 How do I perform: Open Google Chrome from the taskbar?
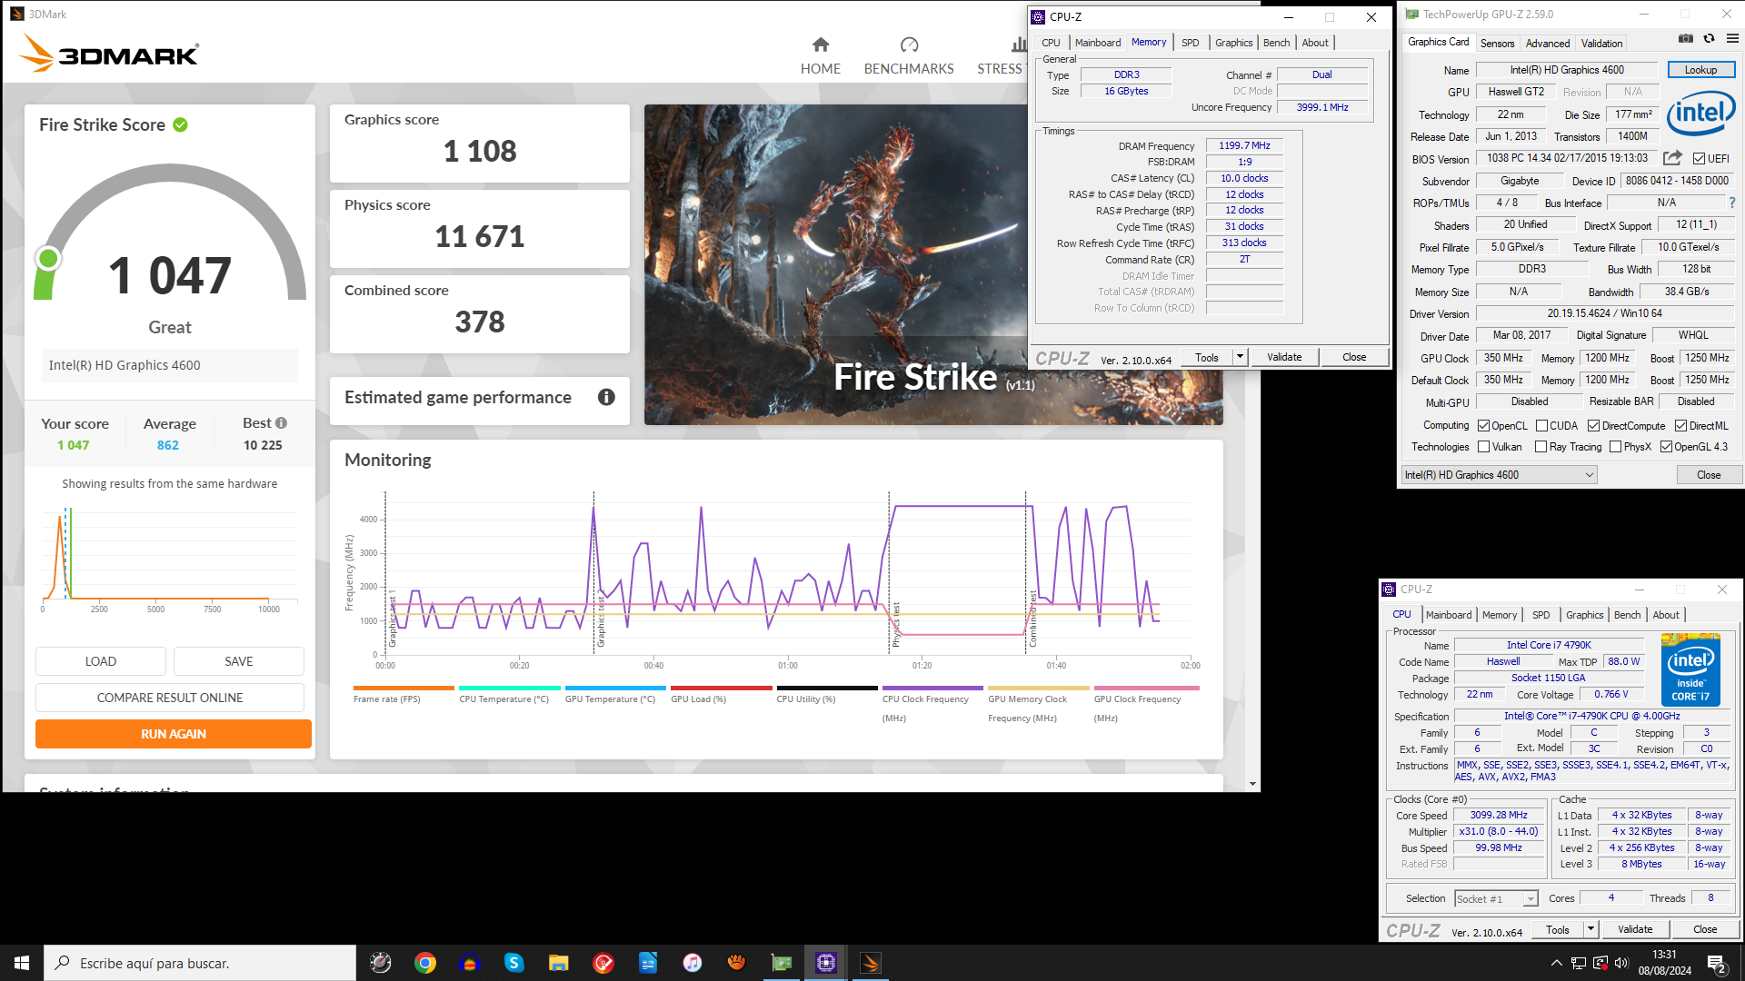coord(424,963)
